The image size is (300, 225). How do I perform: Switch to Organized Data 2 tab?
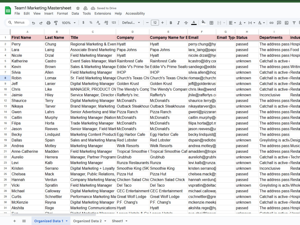pos(87,221)
